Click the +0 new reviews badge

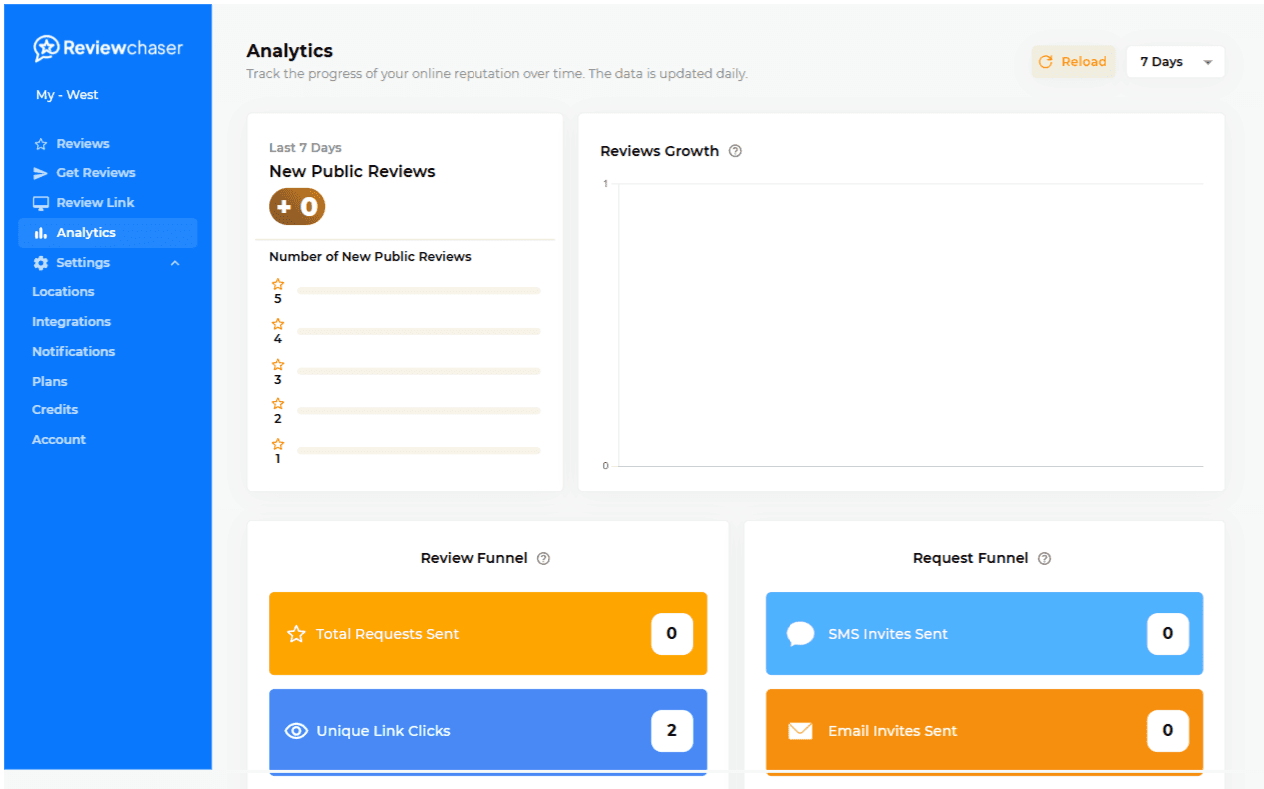click(297, 207)
